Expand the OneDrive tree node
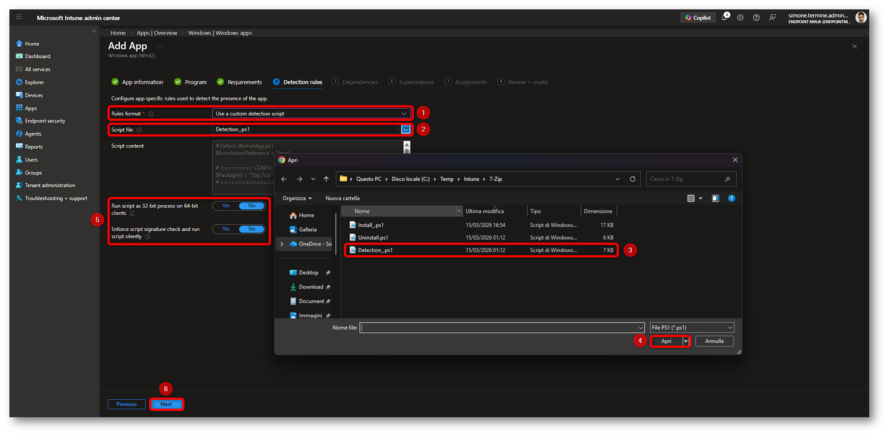Image resolution: width=888 pixels, height=436 pixels. pos(282,244)
